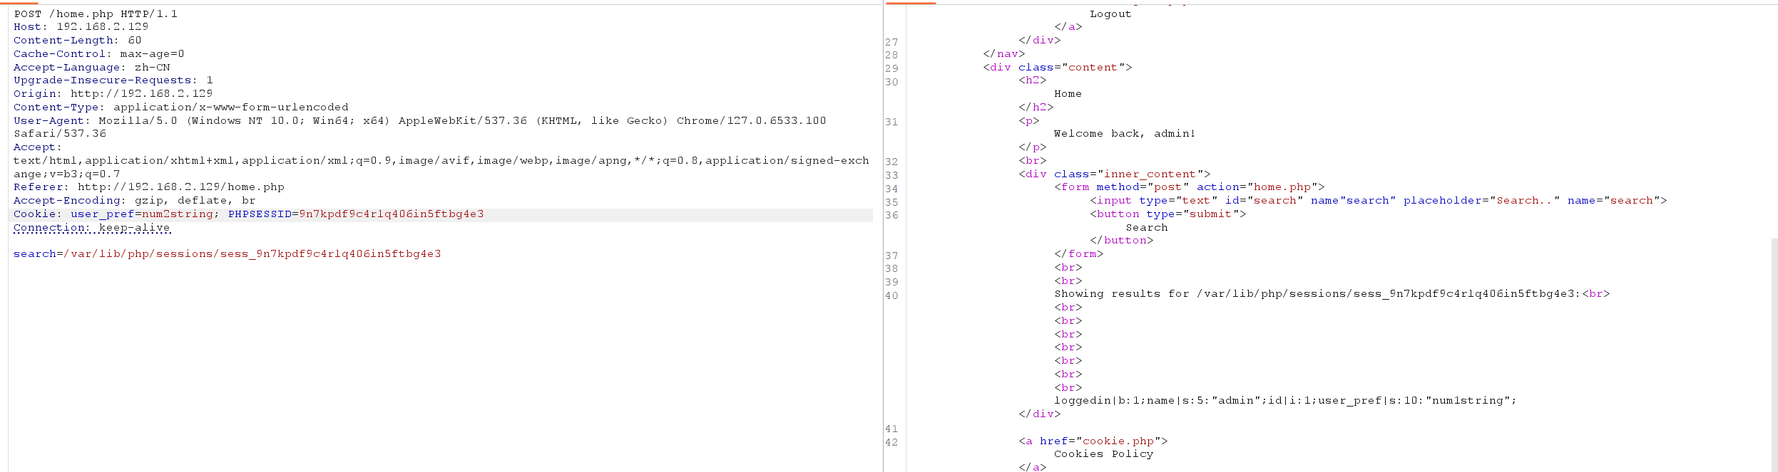Screen dimensions: 1778x472
Task: Click the search parameter session path in body
Action: click(252, 254)
